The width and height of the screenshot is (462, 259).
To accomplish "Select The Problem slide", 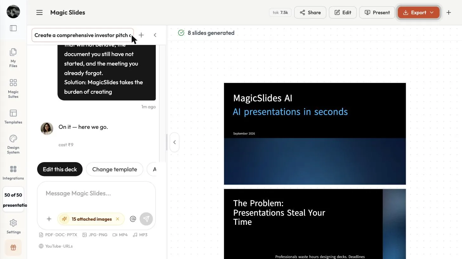I will 315,224.
